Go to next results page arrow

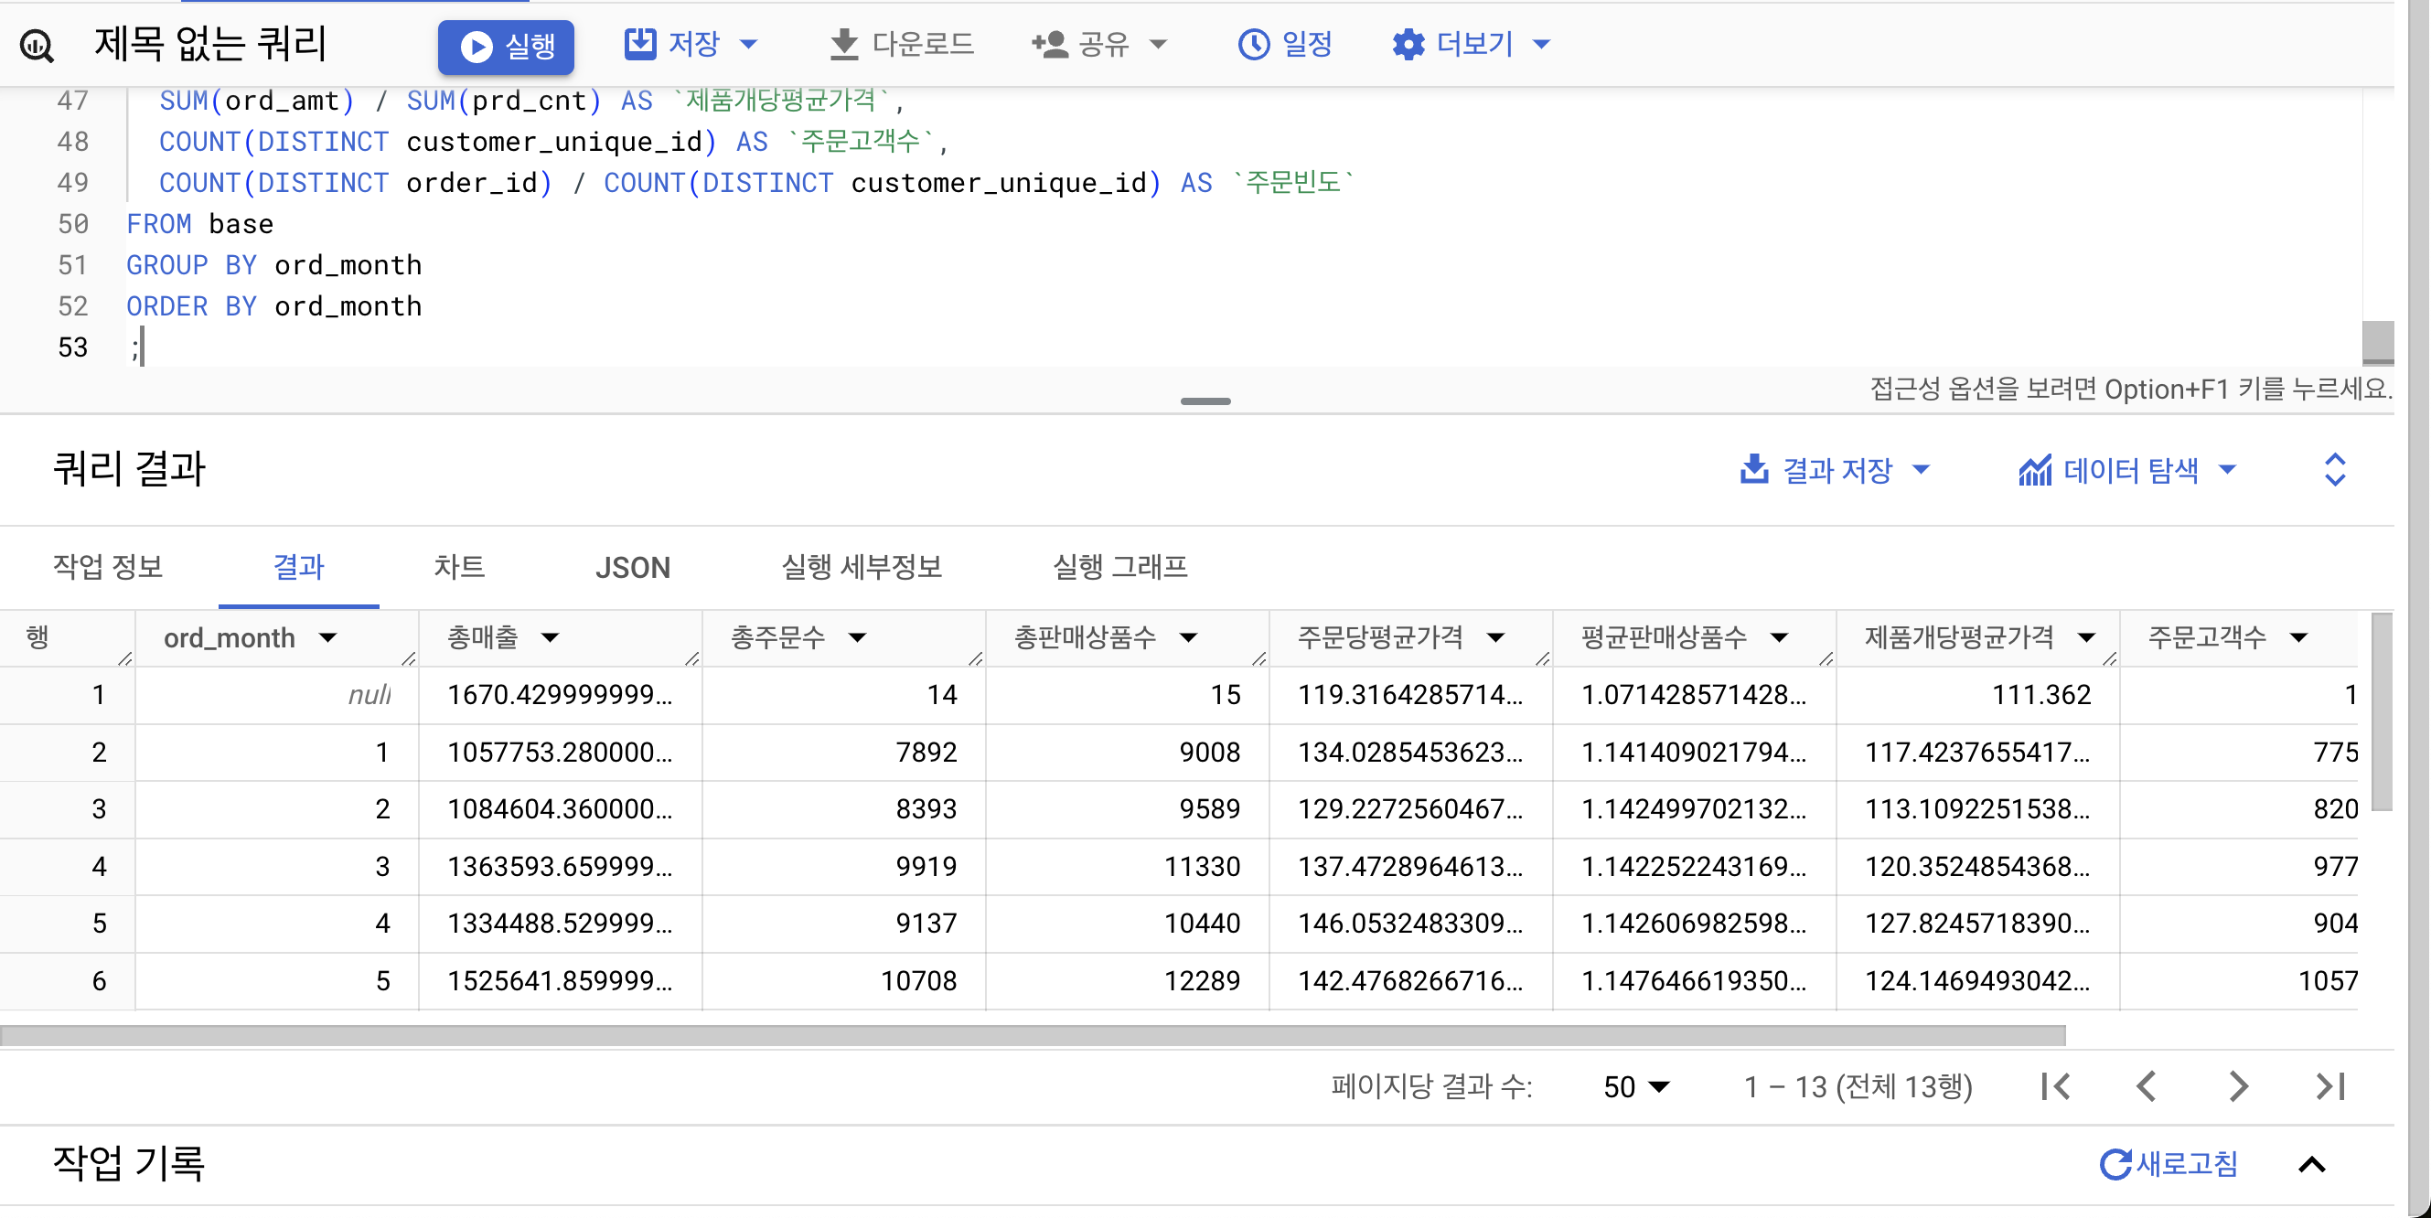coord(2237,1087)
